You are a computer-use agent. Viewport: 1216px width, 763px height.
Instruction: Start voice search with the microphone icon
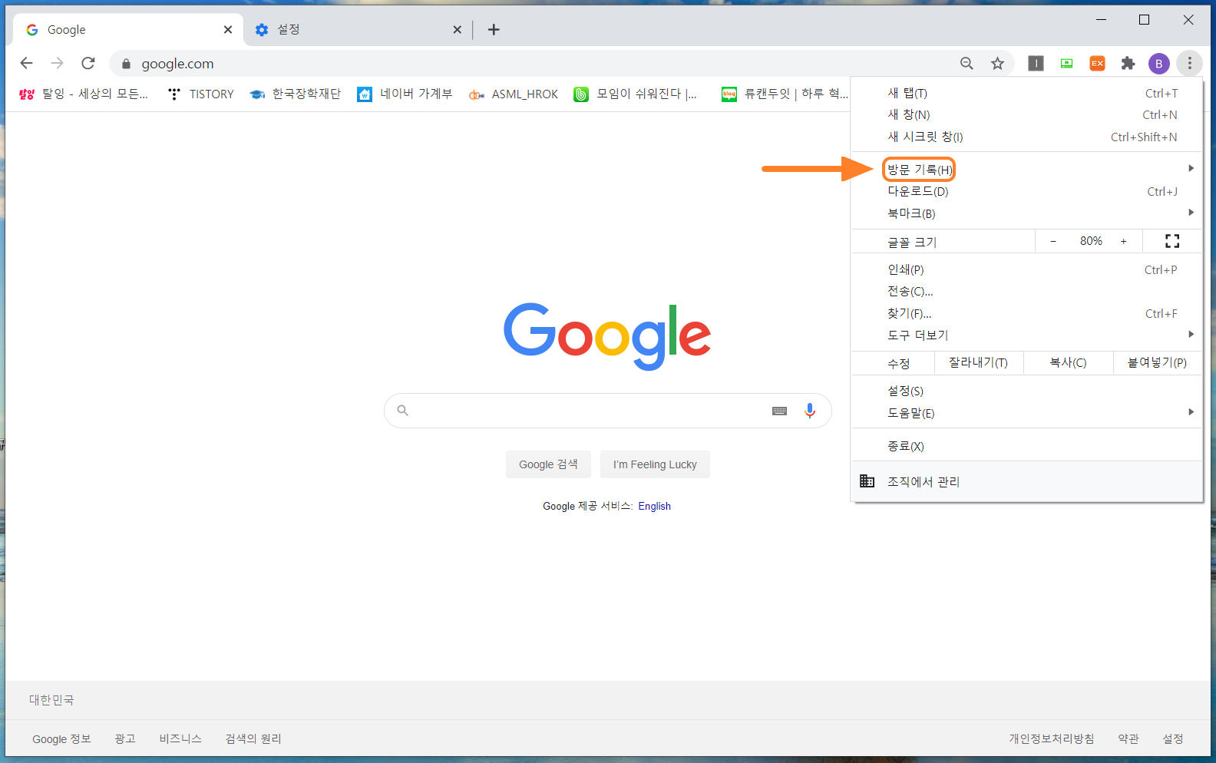click(809, 411)
